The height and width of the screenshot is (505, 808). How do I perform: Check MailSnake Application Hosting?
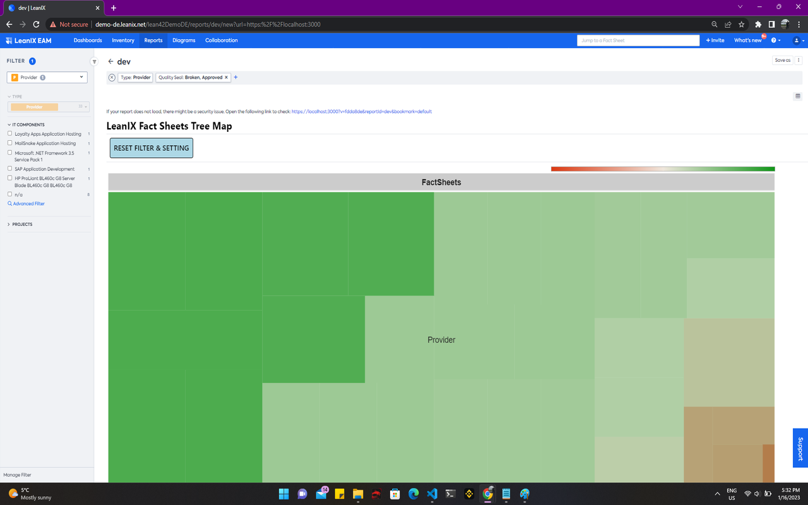click(10, 143)
